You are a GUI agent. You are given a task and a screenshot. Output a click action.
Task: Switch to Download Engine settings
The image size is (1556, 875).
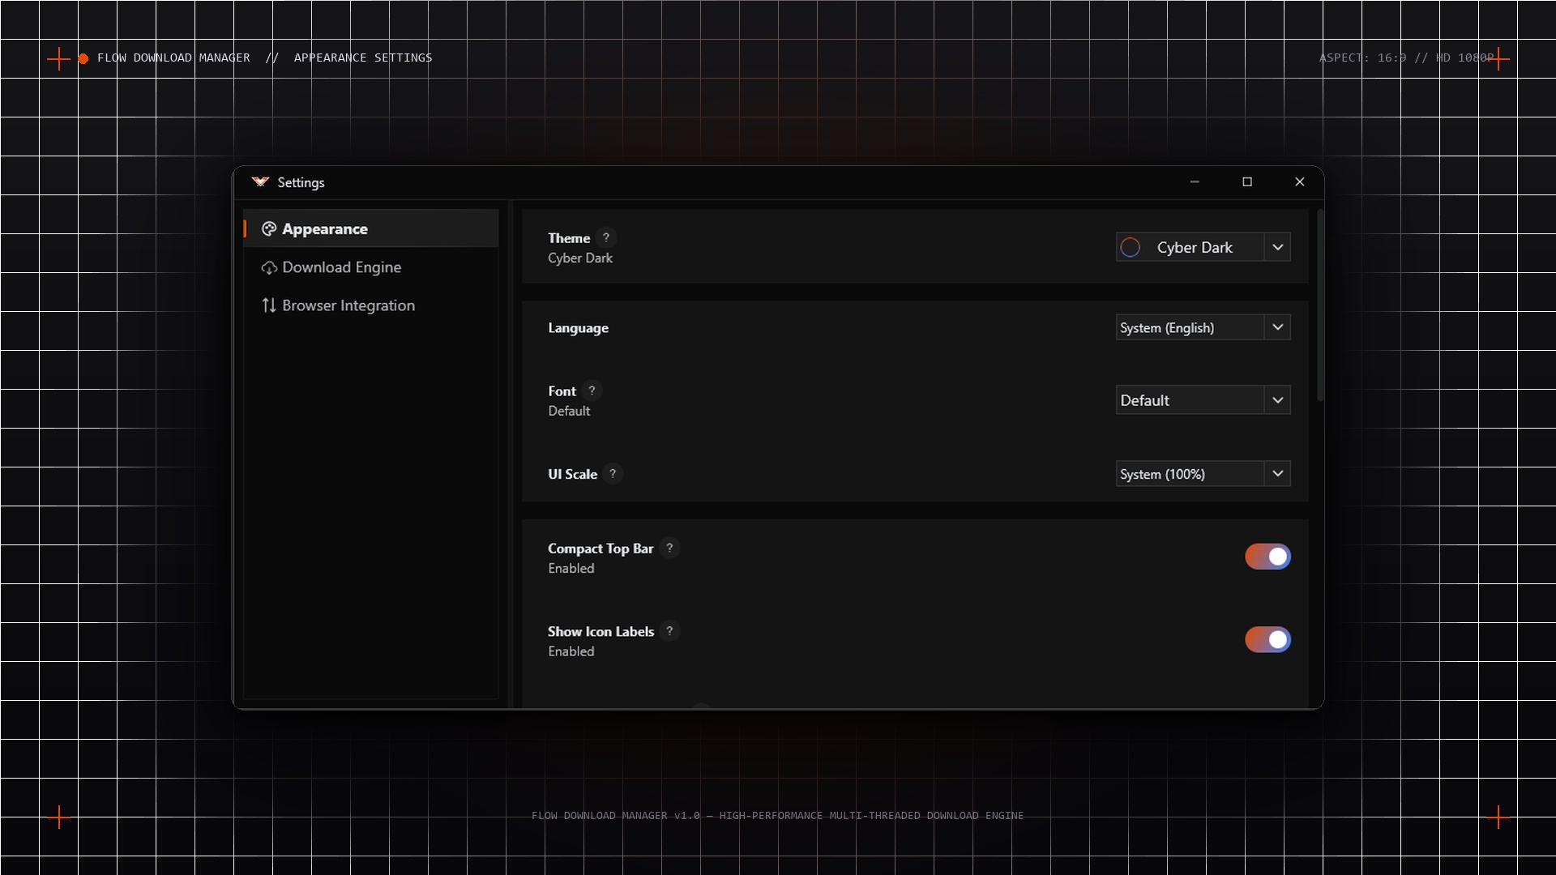click(371, 267)
